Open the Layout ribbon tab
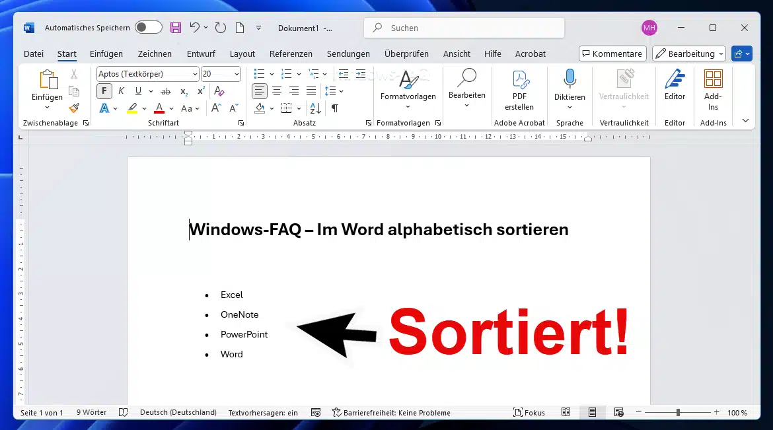 click(242, 54)
